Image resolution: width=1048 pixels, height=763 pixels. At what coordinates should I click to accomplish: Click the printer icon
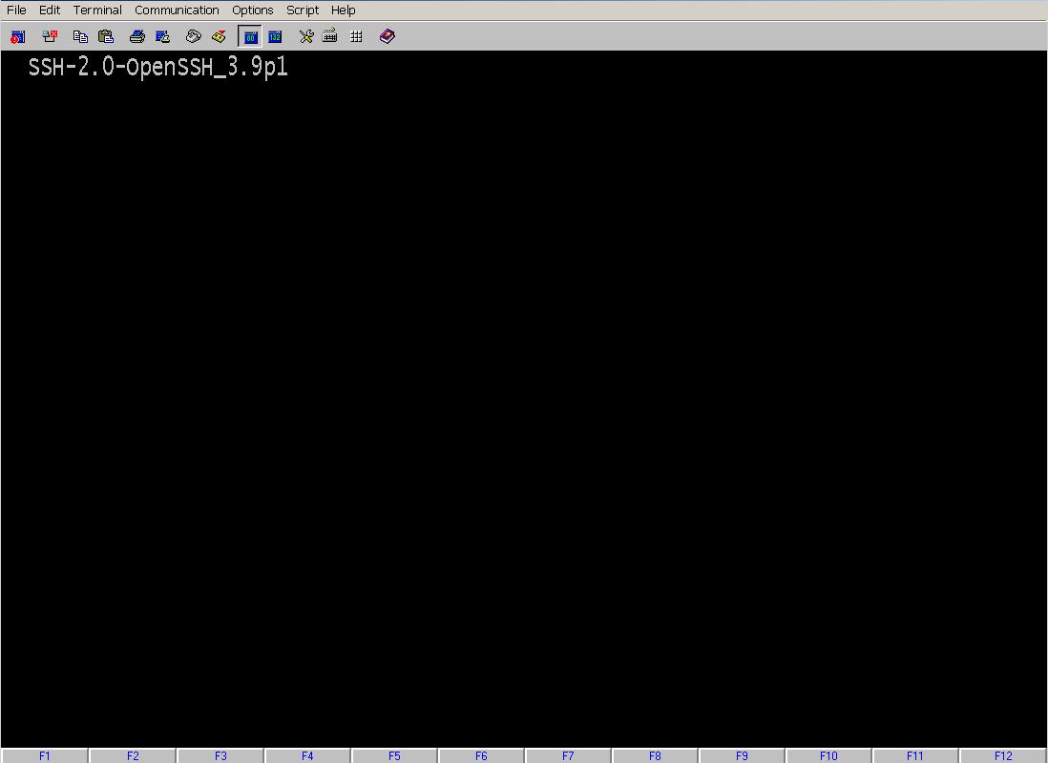(137, 37)
